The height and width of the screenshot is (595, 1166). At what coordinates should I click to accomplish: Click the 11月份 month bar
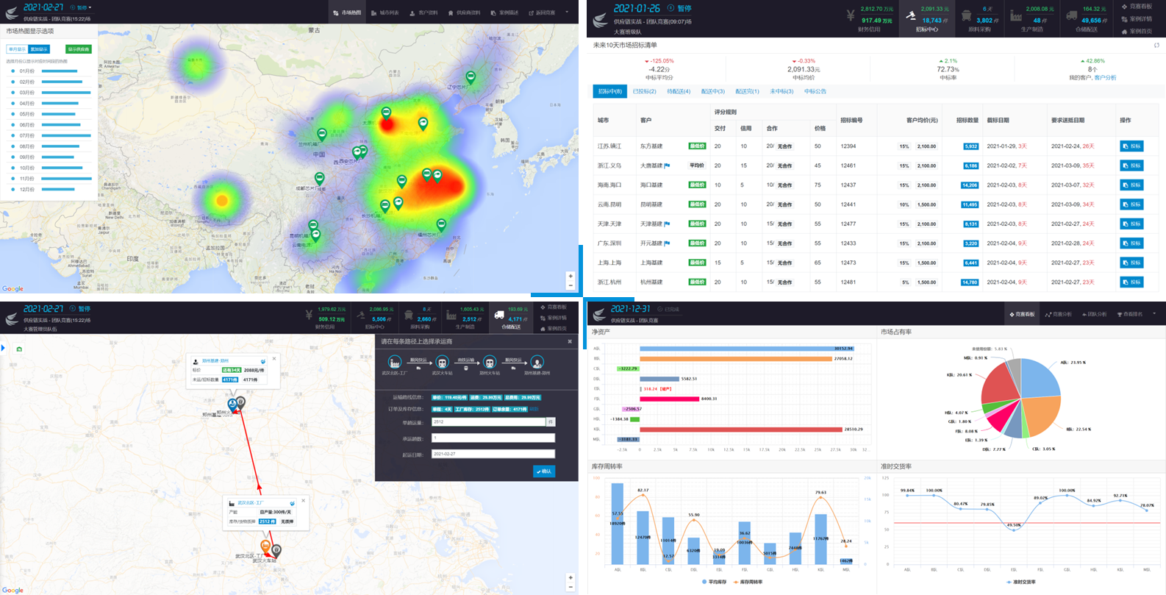(67, 179)
